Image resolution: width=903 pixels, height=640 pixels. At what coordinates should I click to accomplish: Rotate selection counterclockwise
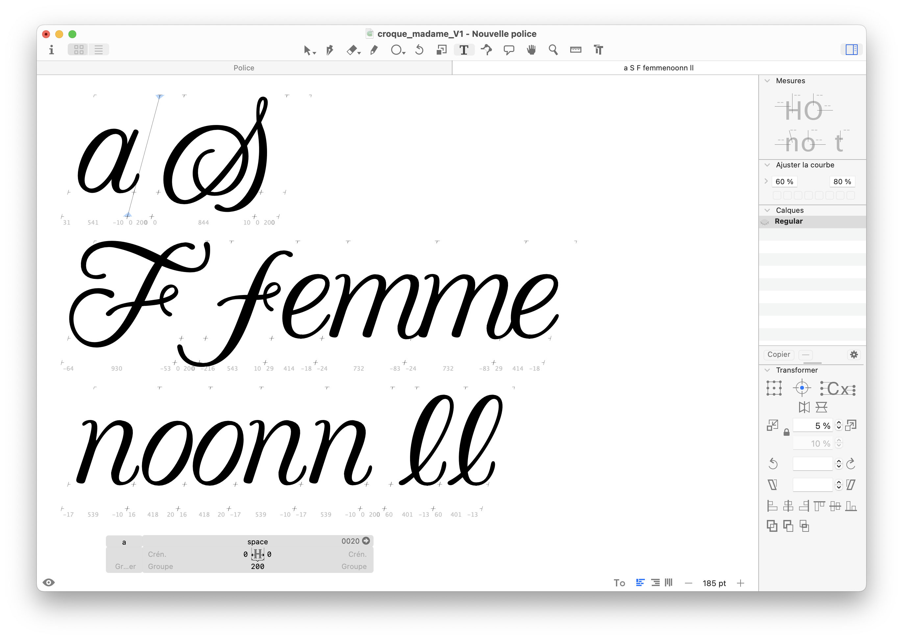tap(772, 464)
